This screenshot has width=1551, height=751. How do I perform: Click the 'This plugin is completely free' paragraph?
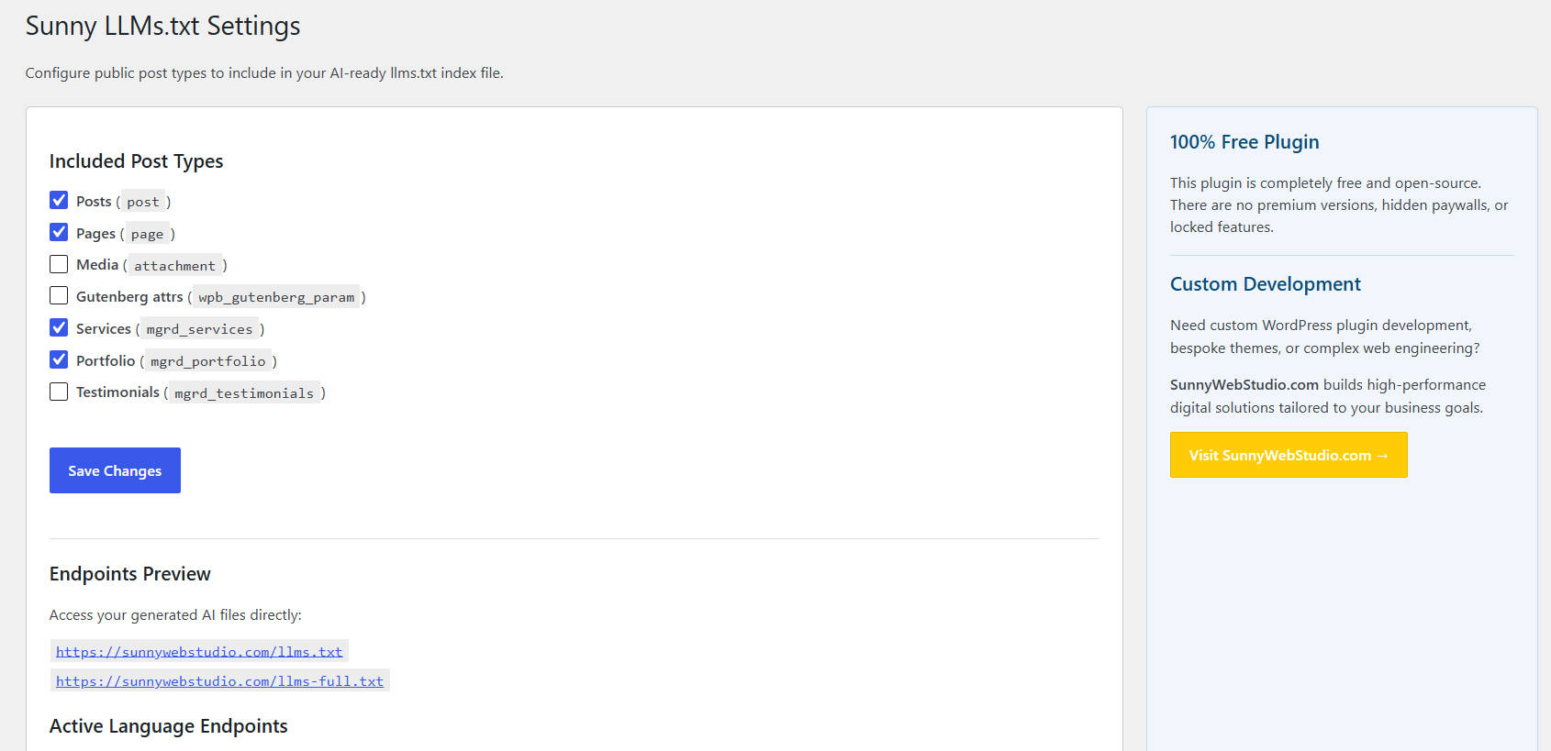1339,205
